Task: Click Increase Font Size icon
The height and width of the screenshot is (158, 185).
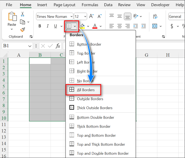Action: (92, 16)
